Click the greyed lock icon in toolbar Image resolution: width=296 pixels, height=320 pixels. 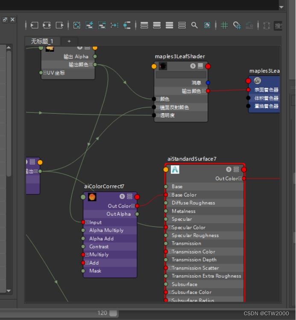[x=249, y=25]
